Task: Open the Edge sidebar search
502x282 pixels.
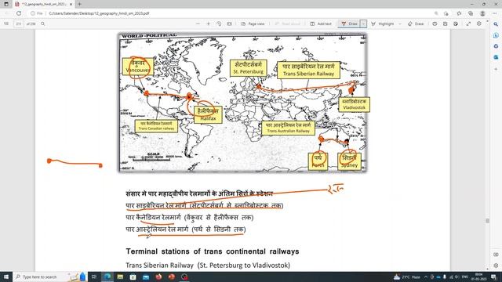Action: click(x=496, y=24)
